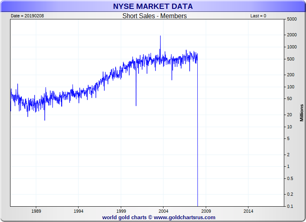Click the 1000 y-axis value
The height and width of the screenshot is (222, 306).
click(292, 47)
